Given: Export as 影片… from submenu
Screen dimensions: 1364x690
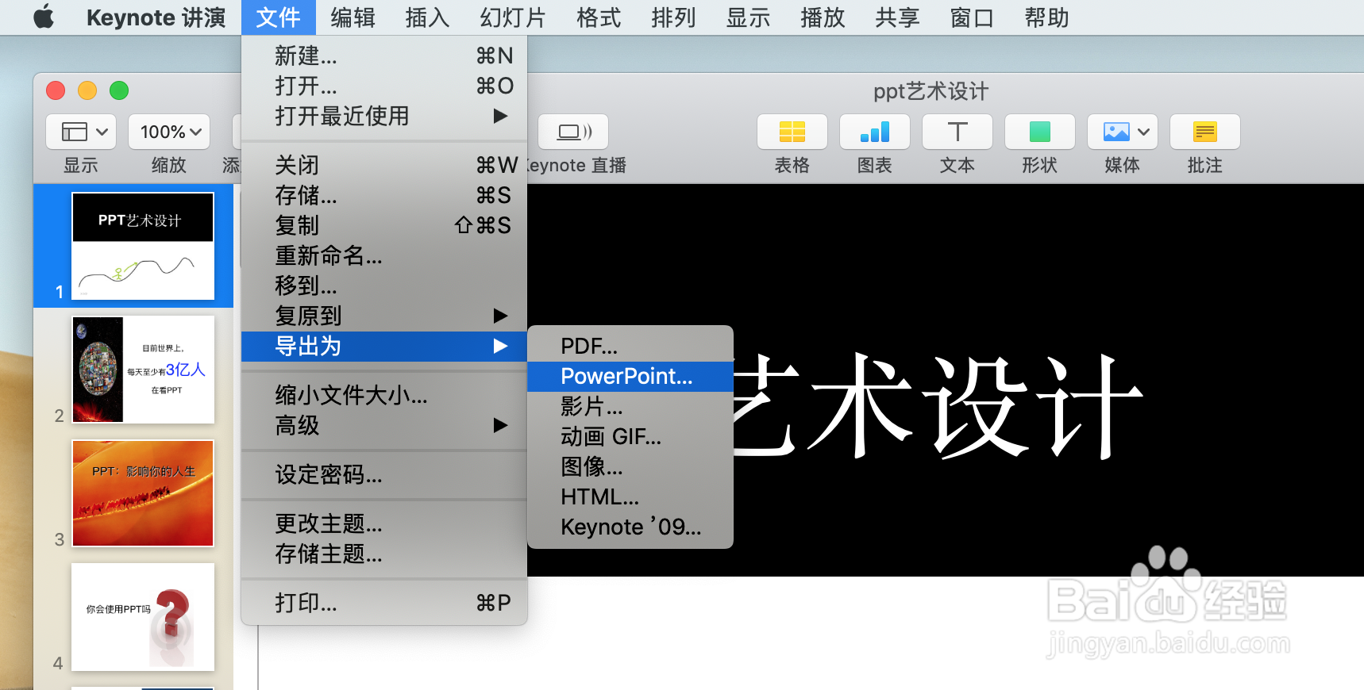Looking at the screenshot, I should pyautogui.click(x=630, y=406).
